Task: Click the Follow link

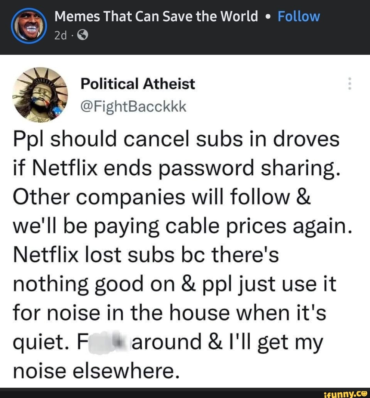Action: click(298, 16)
